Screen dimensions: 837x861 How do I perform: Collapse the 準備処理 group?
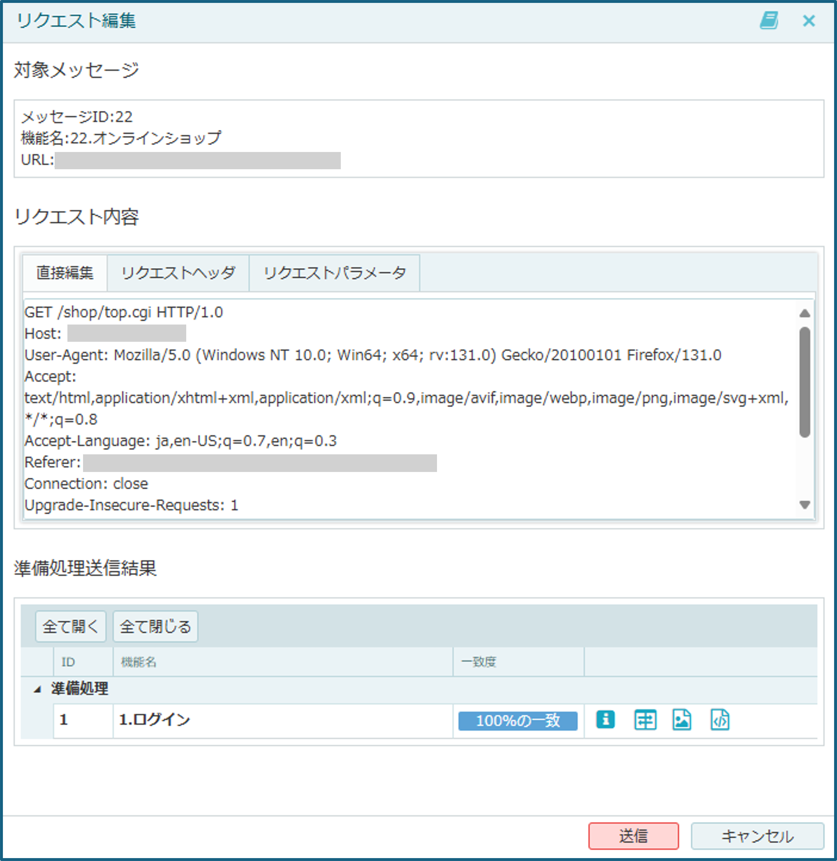click(x=37, y=690)
